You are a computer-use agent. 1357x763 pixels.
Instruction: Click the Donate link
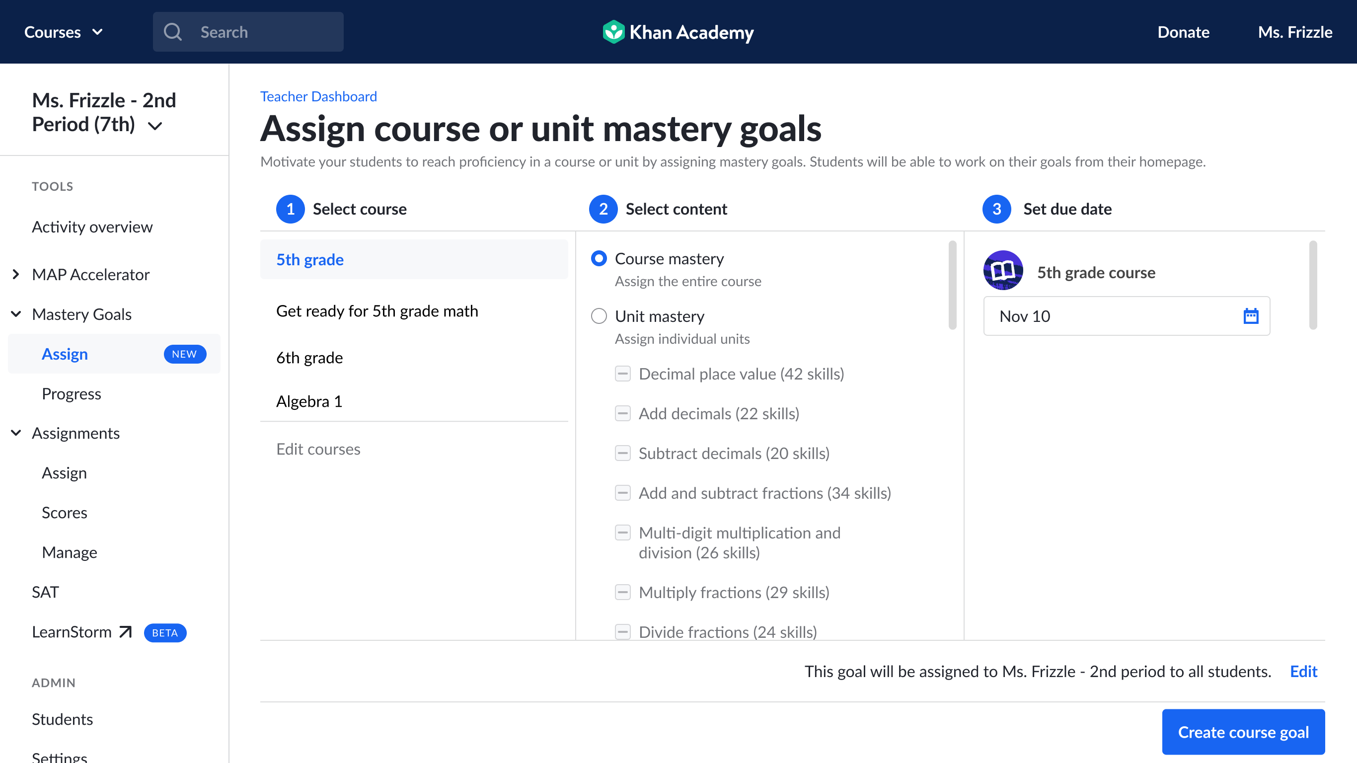pyautogui.click(x=1183, y=32)
